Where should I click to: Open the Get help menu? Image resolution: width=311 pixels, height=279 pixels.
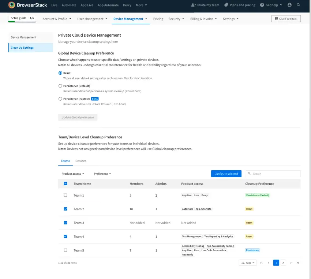270,5
